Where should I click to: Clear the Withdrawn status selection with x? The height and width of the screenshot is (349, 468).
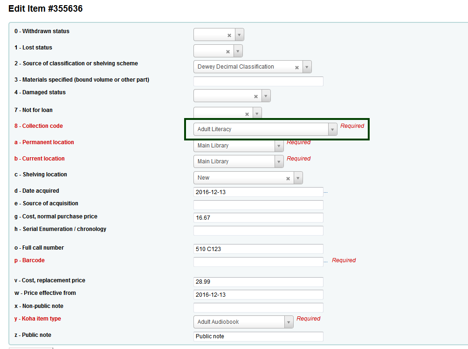(229, 35)
